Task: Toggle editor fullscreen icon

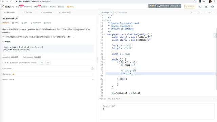Action: pyautogui.click(x=214, y=13)
